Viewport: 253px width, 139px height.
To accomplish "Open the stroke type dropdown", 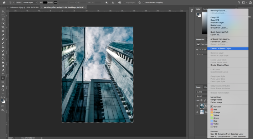I will tap(73, 3).
